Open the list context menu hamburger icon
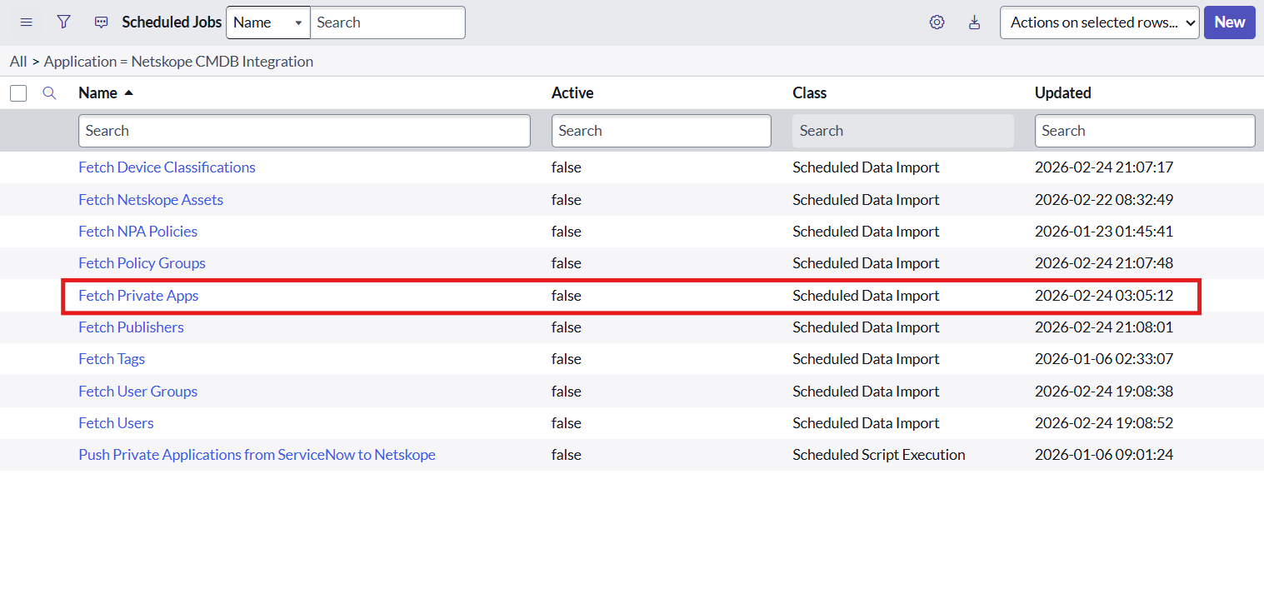1264x589 pixels. 26,22
